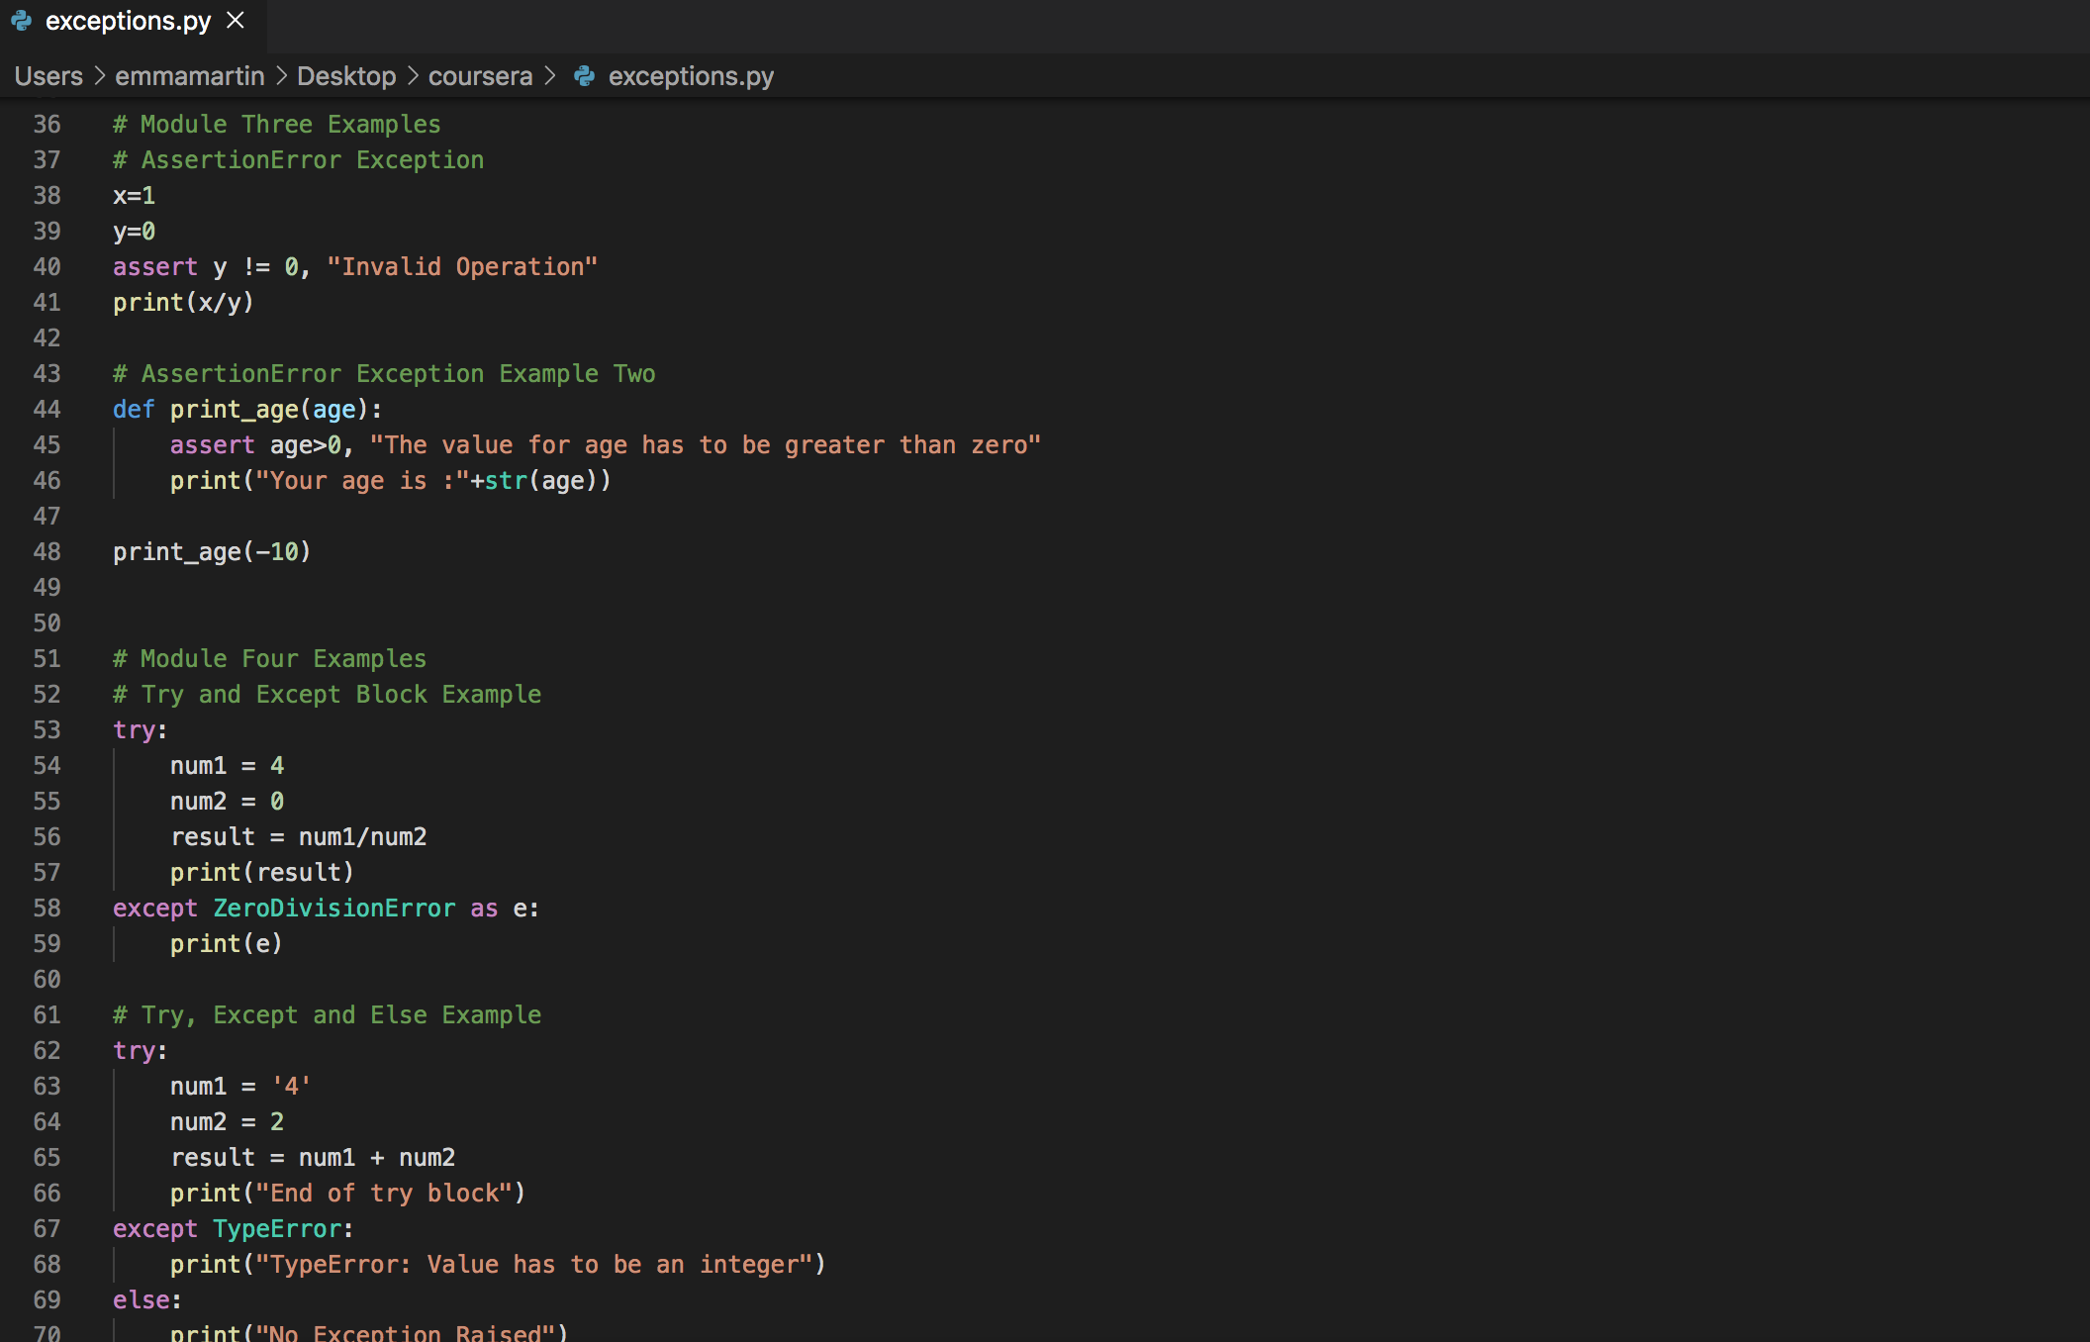The image size is (2090, 1342).
Task: Open the chevron after coursera in breadcrumbs
Action: click(x=551, y=76)
